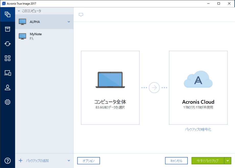The height and width of the screenshot is (168, 235).
Task: Click the ALPHA backup monitor icon
Action: coord(22,22)
